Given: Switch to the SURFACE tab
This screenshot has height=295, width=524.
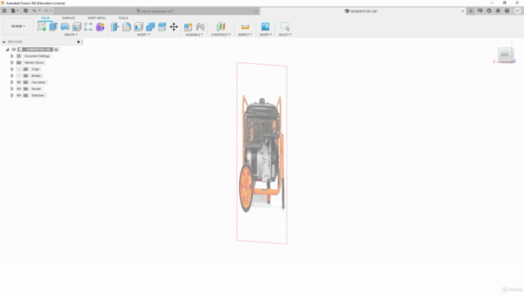Looking at the screenshot, I should pyautogui.click(x=69, y=18).
